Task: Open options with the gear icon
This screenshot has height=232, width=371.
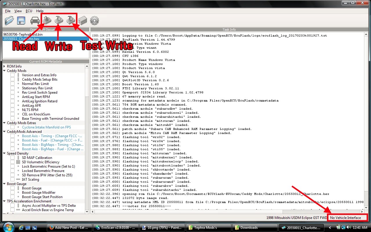Action: click(94, 20)
